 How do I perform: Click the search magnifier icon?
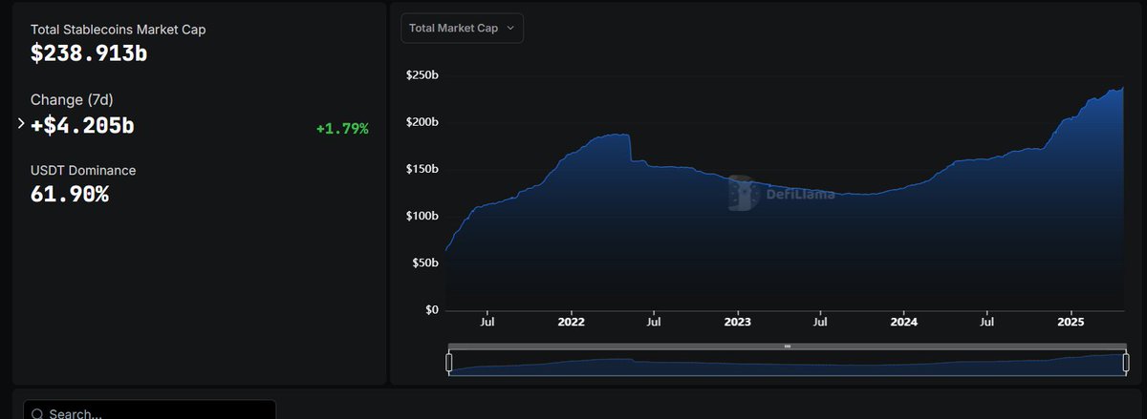click(37, 414)
